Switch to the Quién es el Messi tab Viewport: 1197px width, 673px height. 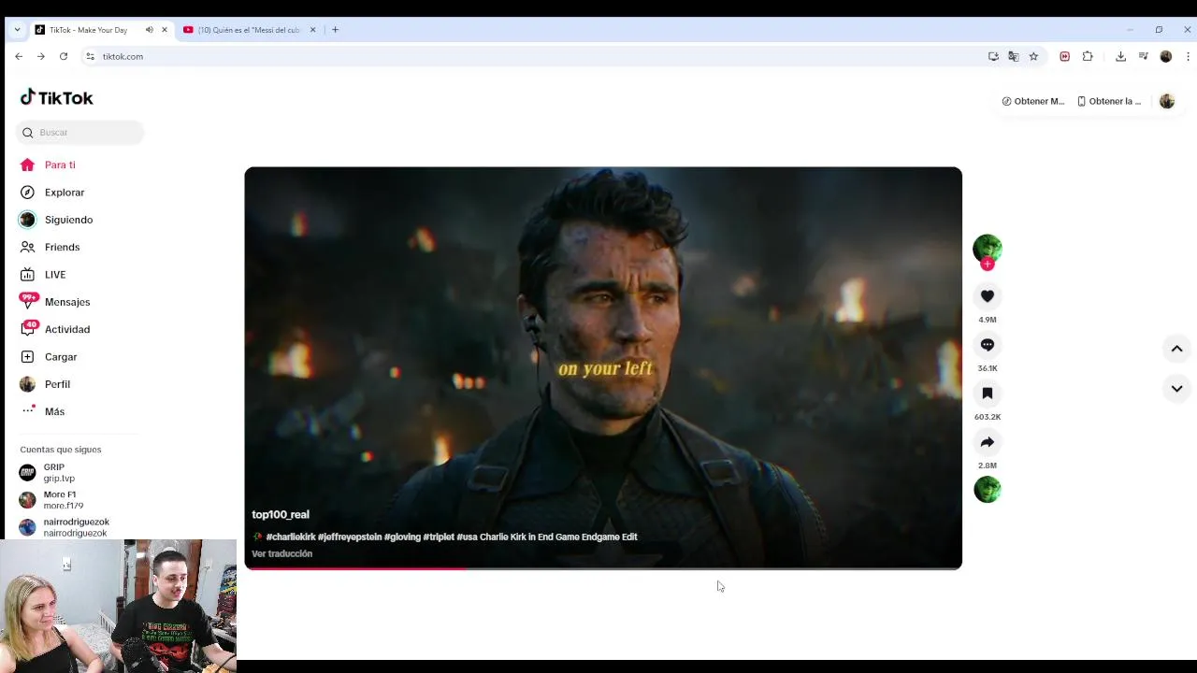(248, 30)
